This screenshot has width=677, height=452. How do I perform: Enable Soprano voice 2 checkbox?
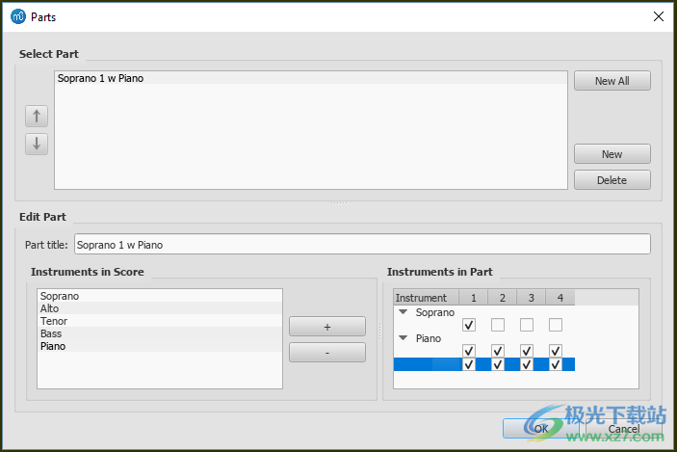pyautogui.click(x=498, y=325)
